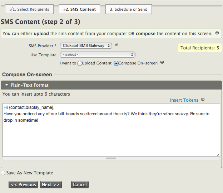Click the Insert Tokens link

click(x=184, y=100)
